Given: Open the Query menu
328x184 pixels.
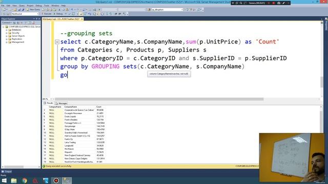Looking at the screenshot, I should [x=22, y=6].
